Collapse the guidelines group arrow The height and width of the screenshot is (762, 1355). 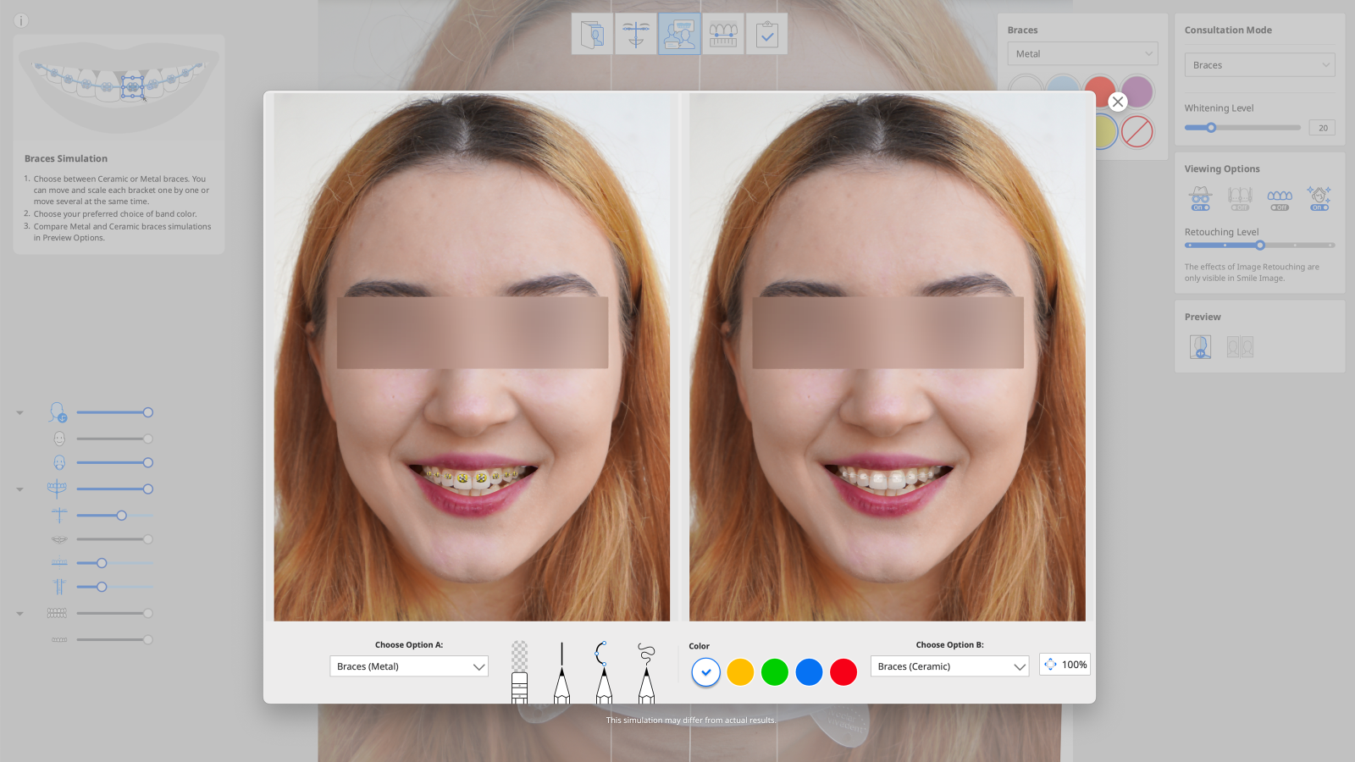(x=19, y=489)
